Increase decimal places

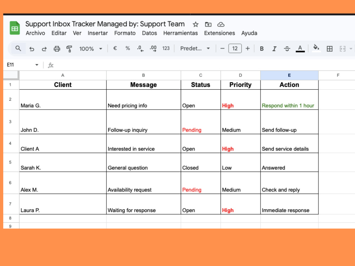coord(153,48)
